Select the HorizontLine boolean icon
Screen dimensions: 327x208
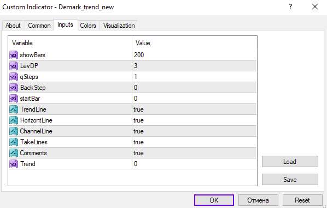14,120
